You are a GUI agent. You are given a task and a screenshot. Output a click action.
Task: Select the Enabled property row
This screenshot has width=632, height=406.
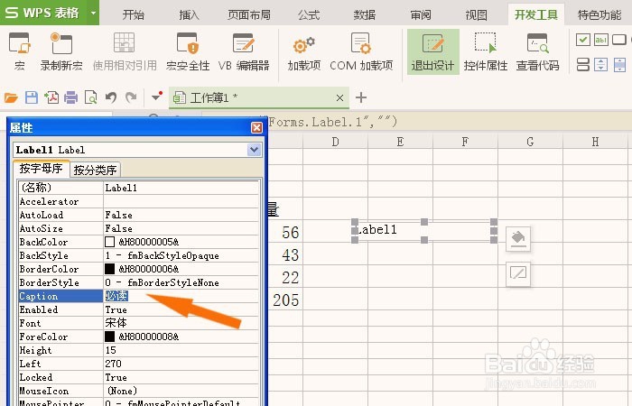point(138,309)
